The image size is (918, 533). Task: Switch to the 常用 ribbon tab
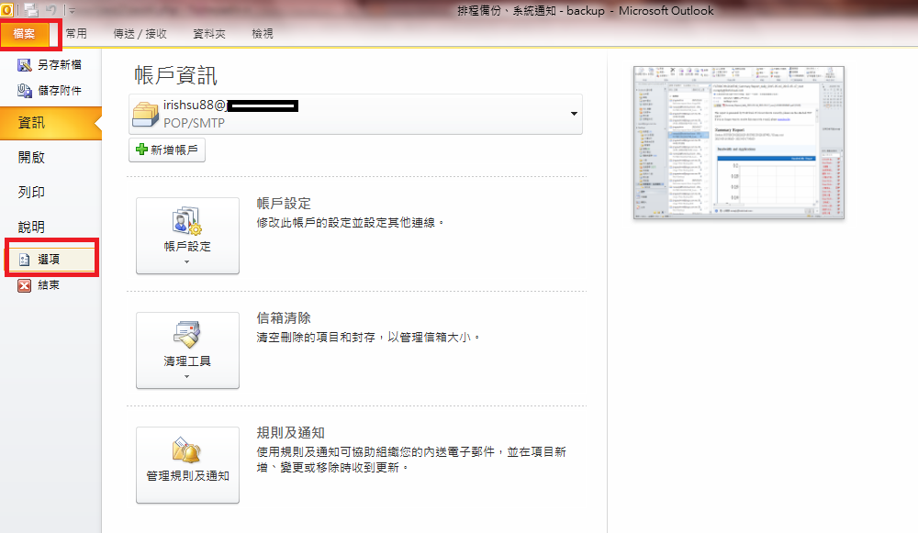click(x=76, y=34)
